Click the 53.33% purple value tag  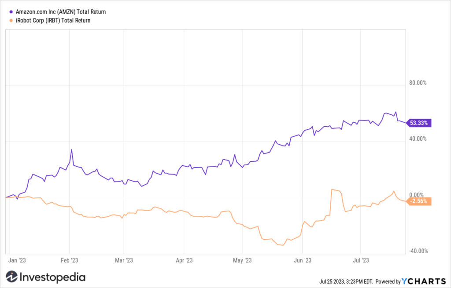coord(418,123)
